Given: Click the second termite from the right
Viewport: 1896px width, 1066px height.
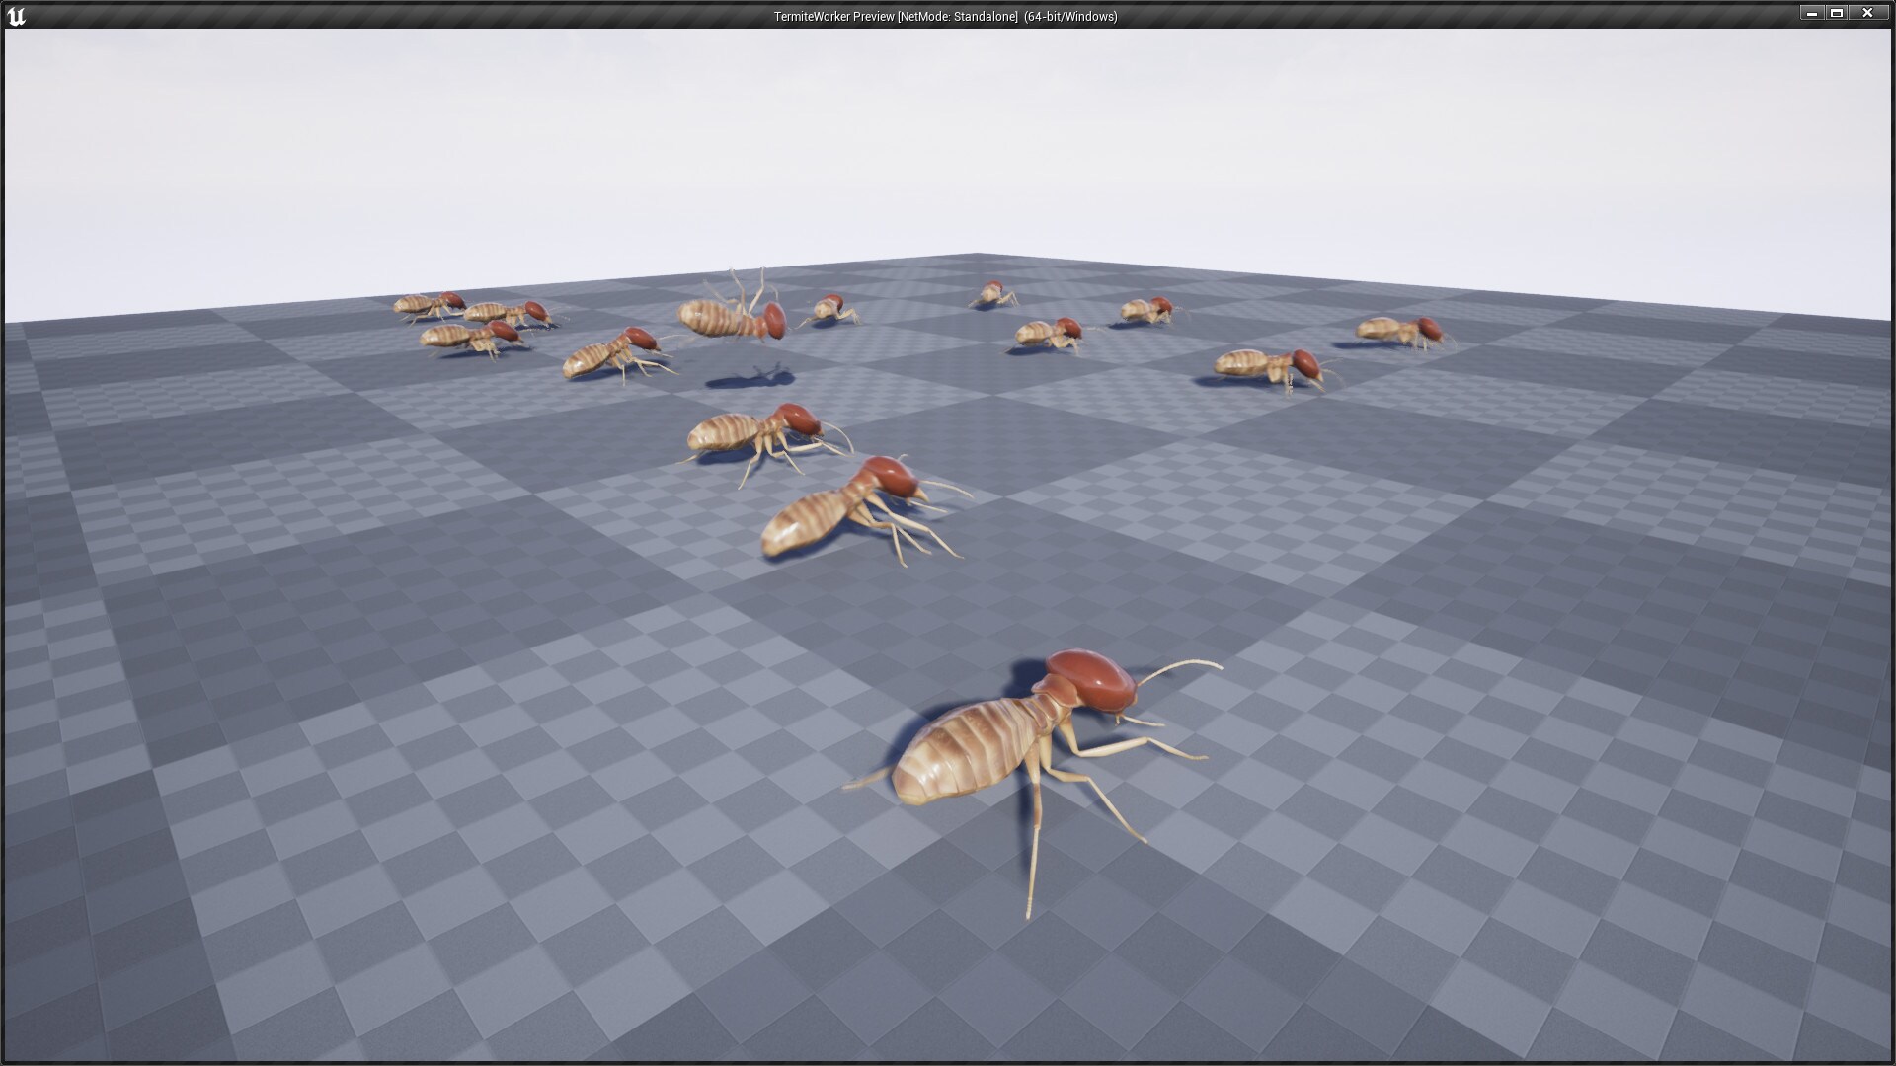Looking at the screenshot, I should pyautogui.click(x=1267, y=365).
